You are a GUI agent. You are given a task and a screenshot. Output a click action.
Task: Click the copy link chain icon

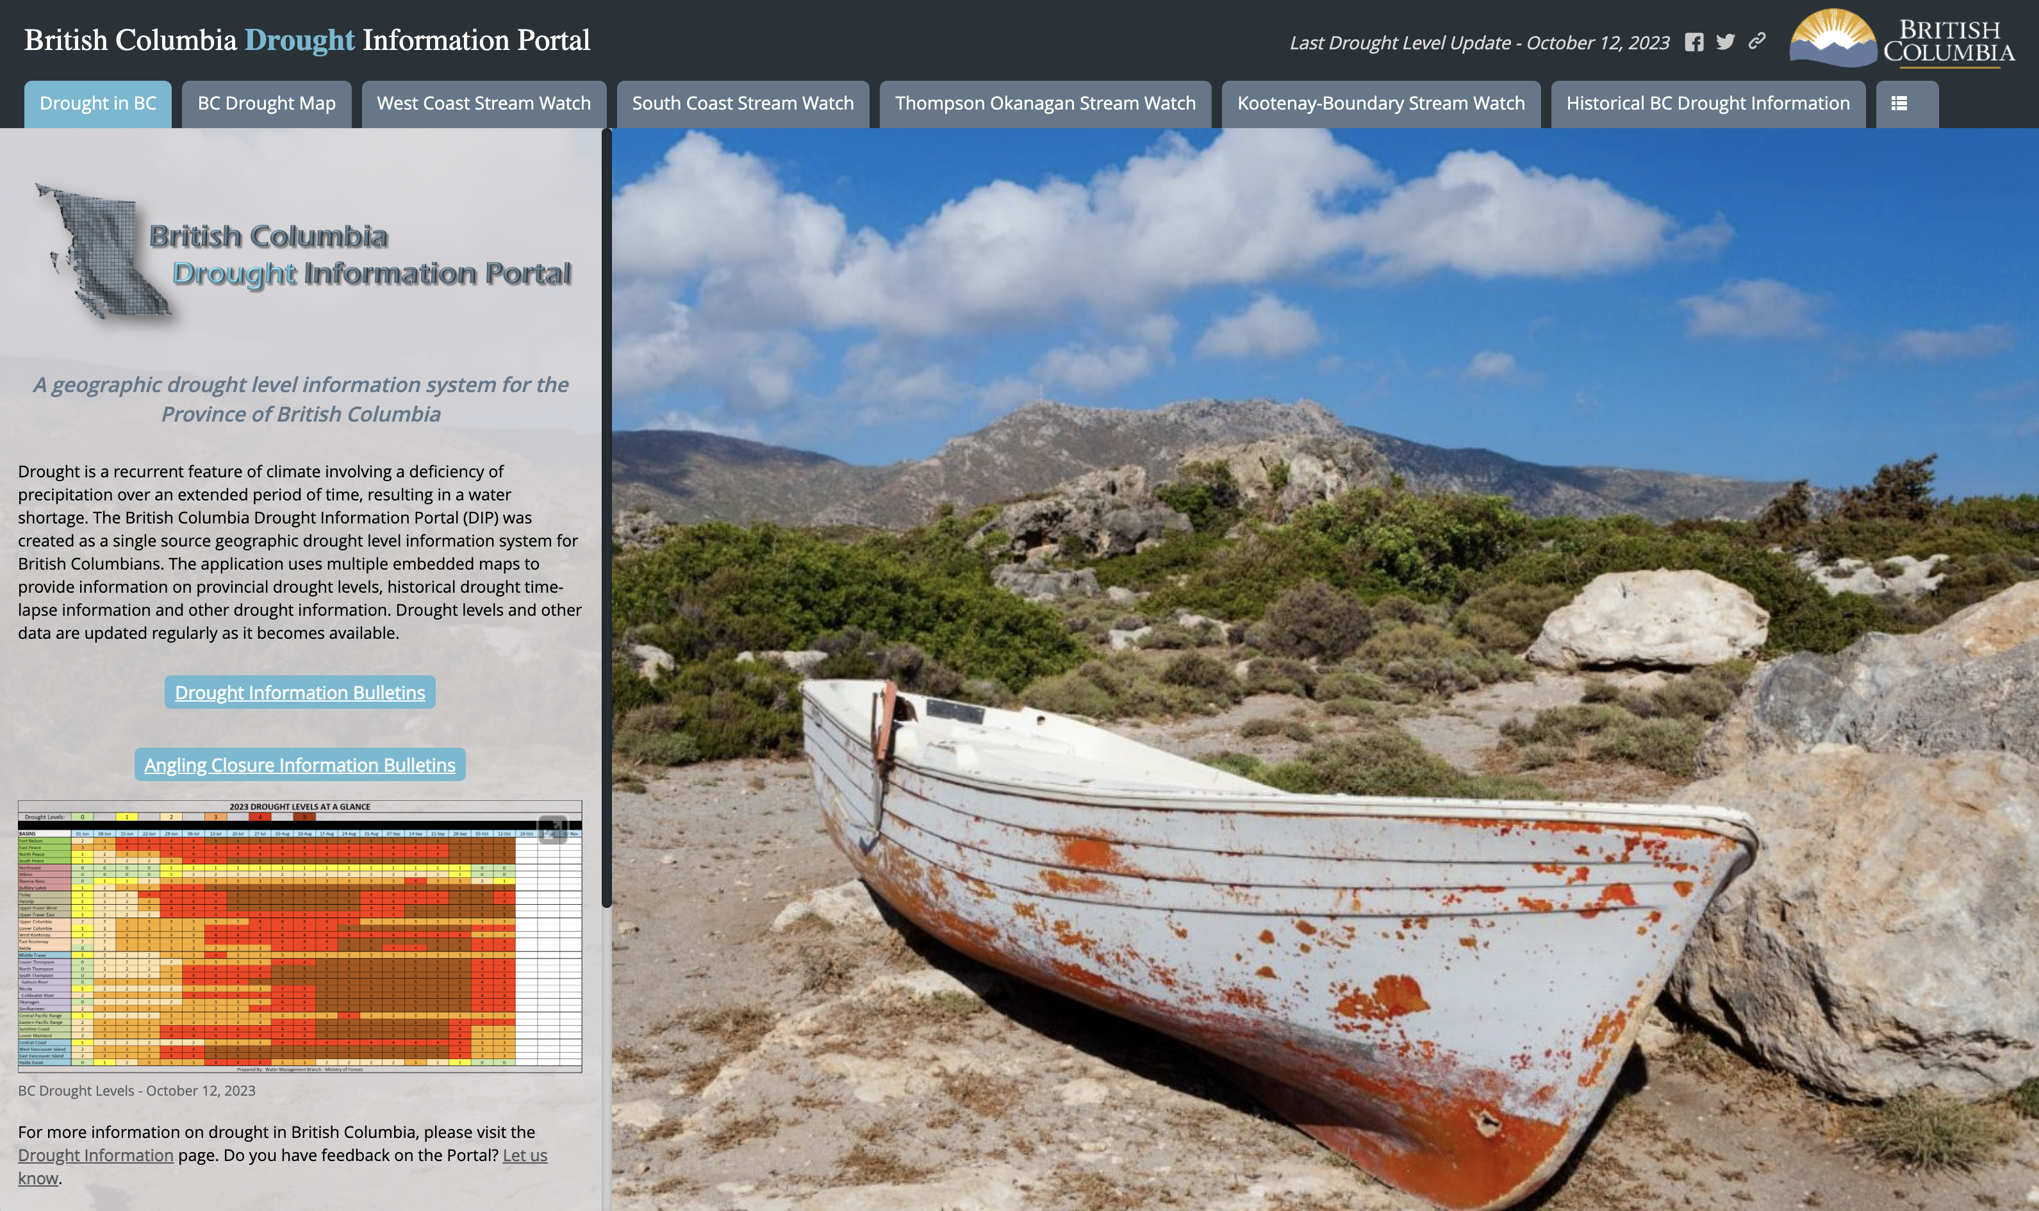[x=1756, y=41]
